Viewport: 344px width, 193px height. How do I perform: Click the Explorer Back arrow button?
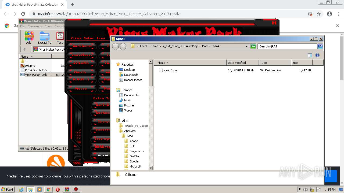(x=116, y=46)
